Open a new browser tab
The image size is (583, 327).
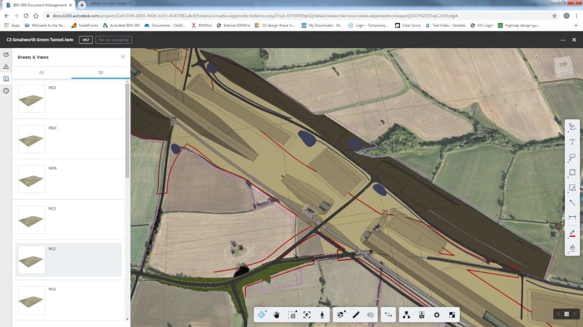pos(82,5)
